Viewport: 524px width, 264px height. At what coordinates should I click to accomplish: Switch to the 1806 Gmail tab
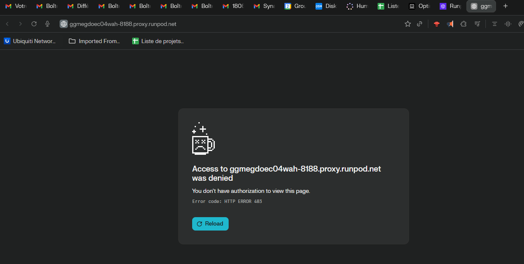[233, 6]
